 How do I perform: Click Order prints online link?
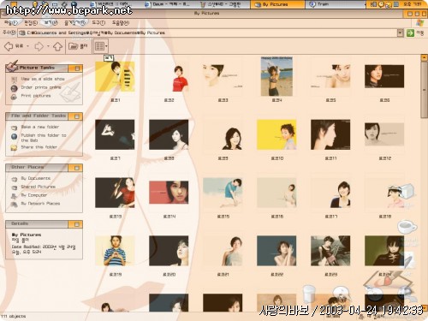[41, 87]
